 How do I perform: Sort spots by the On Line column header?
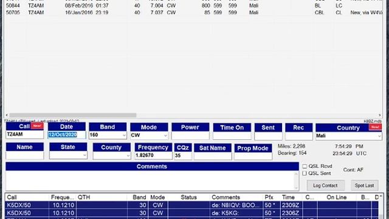coord(337,197)
